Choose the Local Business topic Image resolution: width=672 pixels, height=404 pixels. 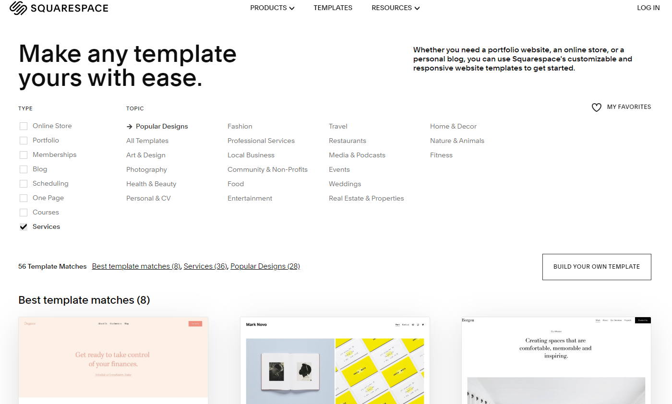[251, 155]
